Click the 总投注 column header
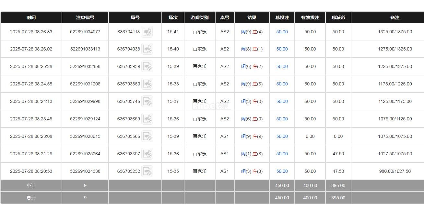The height and width of the screenshot is (211, 424). click(282, 17)
